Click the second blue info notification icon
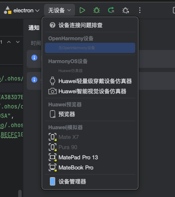 point(34,80)
